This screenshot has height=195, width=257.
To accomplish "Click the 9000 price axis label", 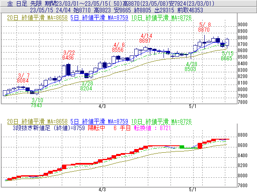I will pos(242,25).
